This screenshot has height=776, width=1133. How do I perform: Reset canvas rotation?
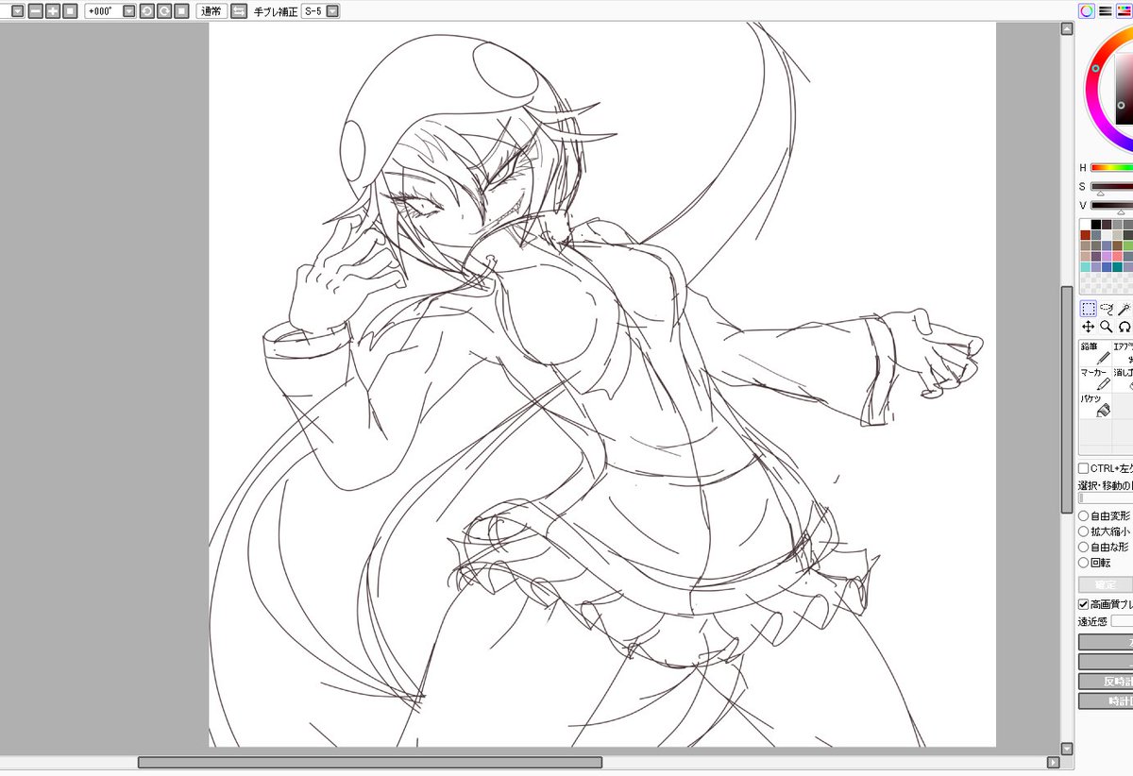(x=181, y=11)
